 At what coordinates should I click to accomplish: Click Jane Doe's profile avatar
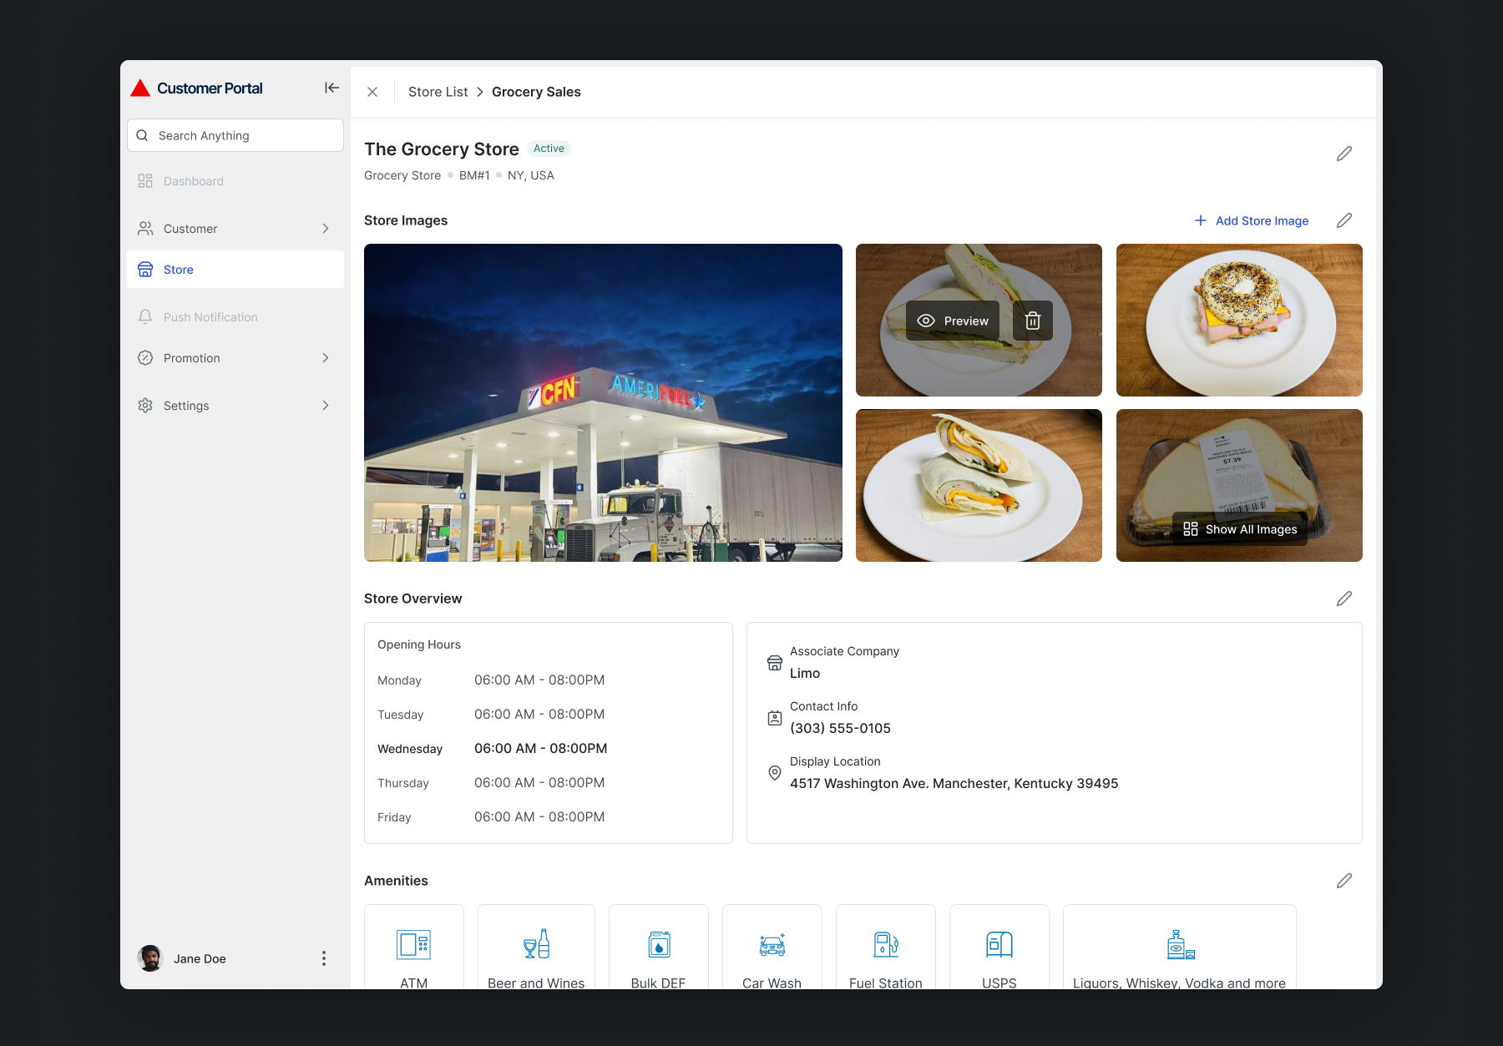(x=150, y=958)
